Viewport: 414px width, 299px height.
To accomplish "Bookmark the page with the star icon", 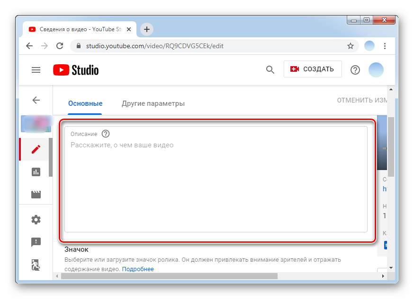I will [x=351, y=46].
